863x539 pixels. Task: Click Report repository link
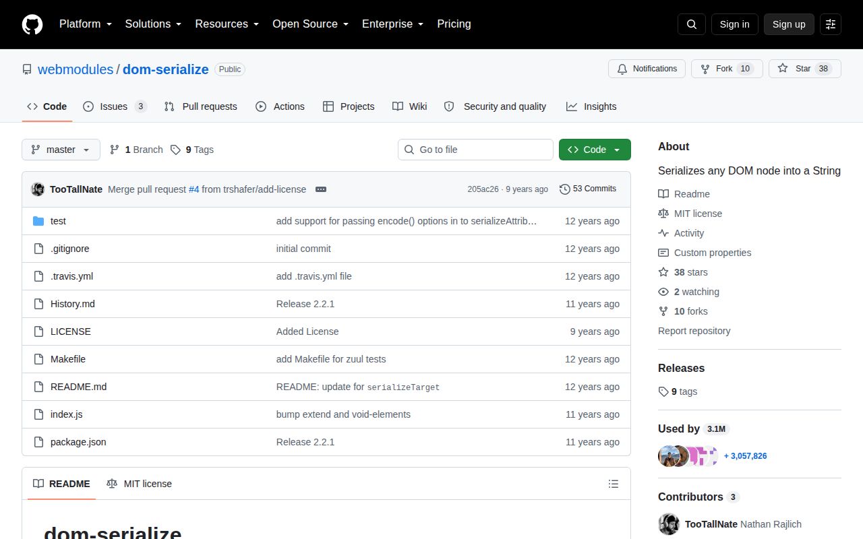coord(694,331)
